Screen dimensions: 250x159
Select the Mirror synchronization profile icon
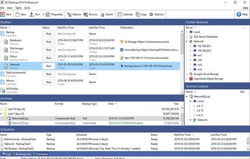pyautogui.click(x=6, y=58)
